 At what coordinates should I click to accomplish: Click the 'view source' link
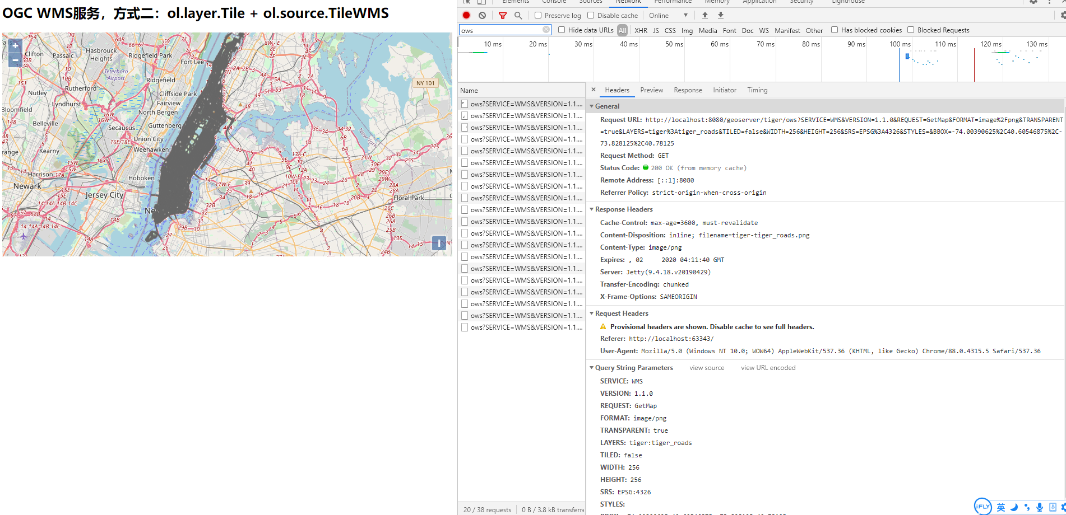pos(707,368)
